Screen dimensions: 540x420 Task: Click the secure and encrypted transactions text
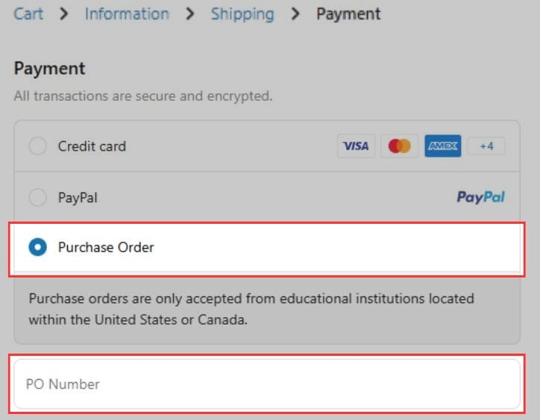(x=143, y=96)
